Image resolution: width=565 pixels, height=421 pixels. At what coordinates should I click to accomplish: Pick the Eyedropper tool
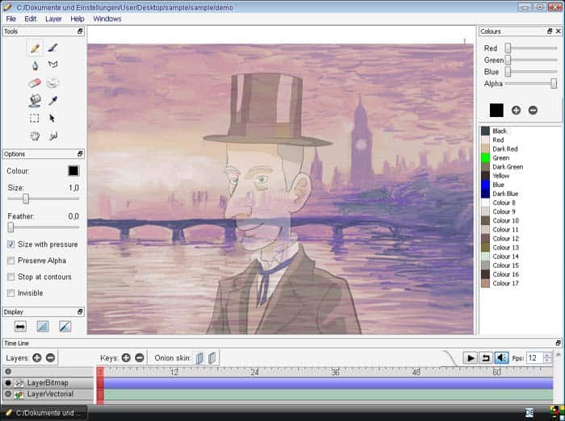point(53,101)
